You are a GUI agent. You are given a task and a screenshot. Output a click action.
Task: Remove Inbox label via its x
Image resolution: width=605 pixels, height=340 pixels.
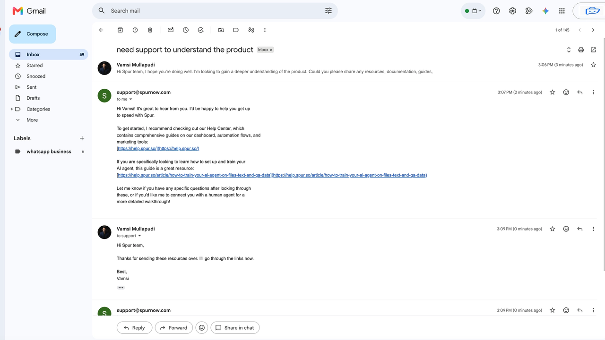pos(271,50)
